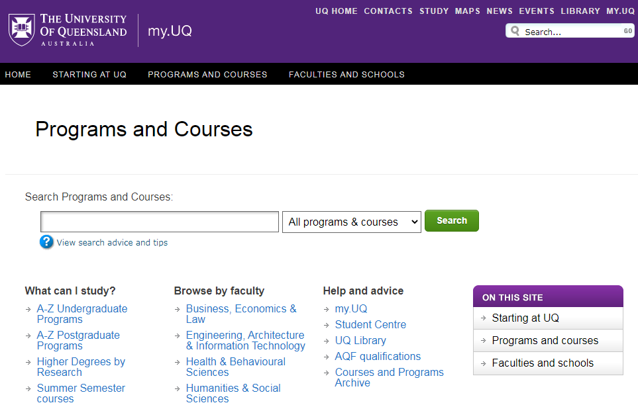Browse Humanities & Social Sciences faculty
638x407 pixels.
tap(233, 393)
